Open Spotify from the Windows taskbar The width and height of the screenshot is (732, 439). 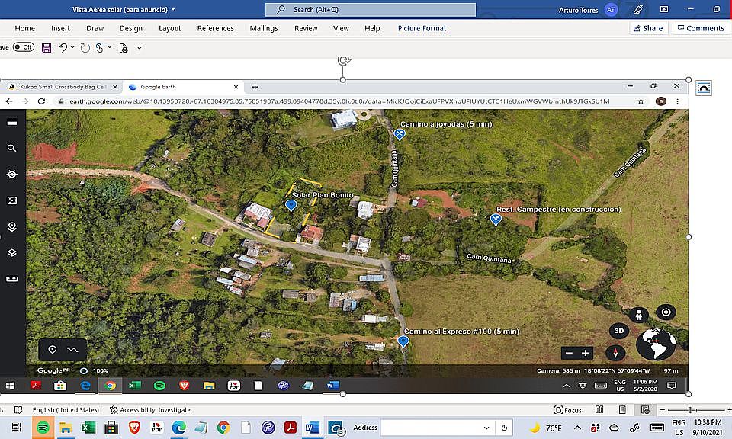click(x=42, y=428)
